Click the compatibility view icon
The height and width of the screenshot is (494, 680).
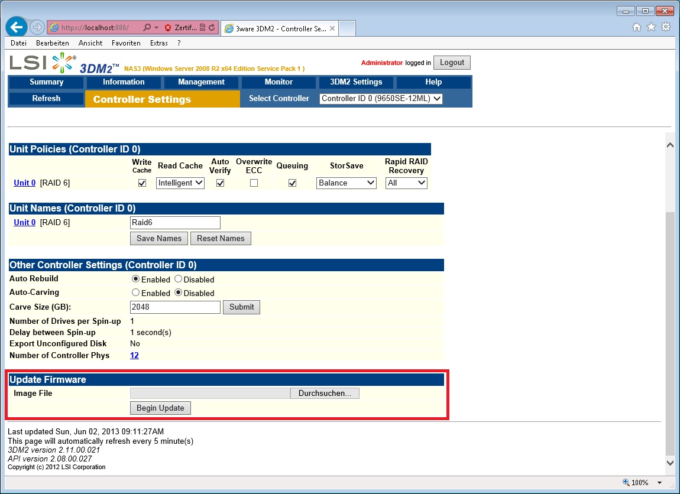click(x=203, y=27)
